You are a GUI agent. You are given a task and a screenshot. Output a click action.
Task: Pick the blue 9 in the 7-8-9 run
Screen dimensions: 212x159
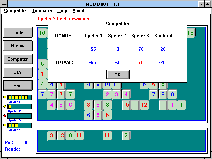pyautogui.click(x=172, y=94)
